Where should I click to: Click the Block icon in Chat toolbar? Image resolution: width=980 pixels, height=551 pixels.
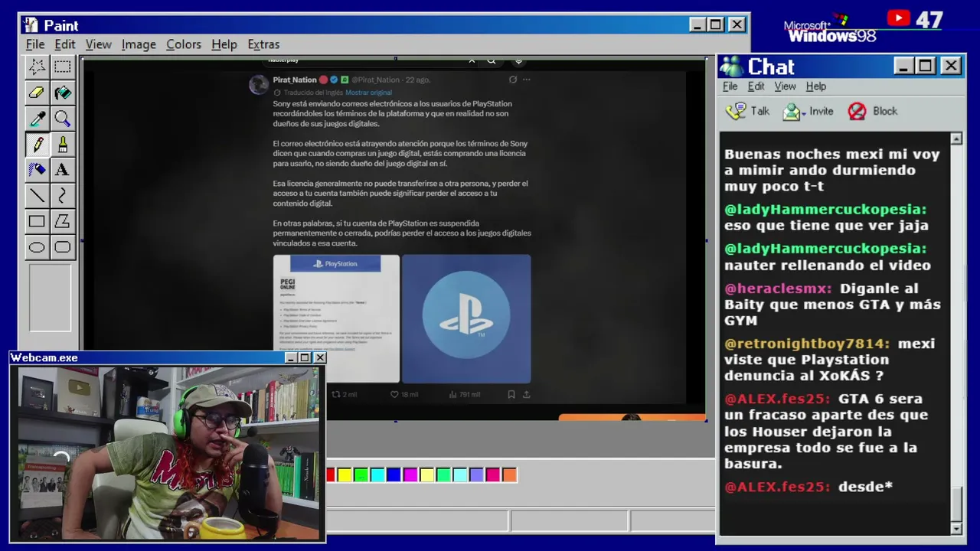(857, 112)
